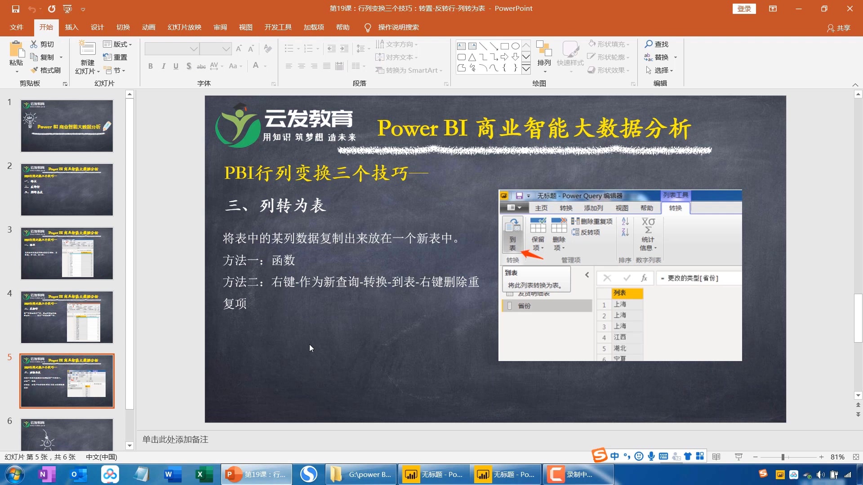Click the Format Painter (格式刷) brush icon

(x=34, y=70)
